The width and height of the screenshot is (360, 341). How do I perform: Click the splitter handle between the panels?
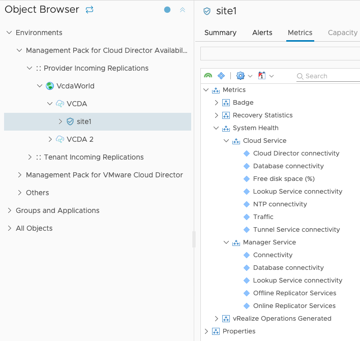click(x=194, y=239)
